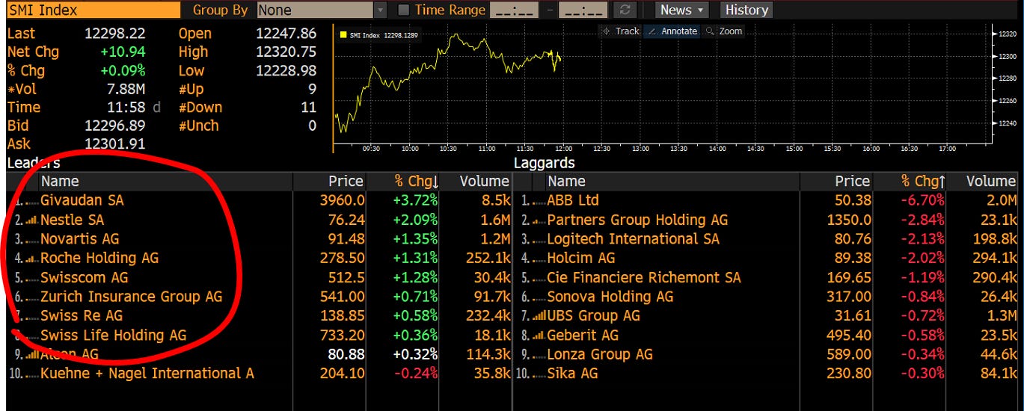Click the SMI Index security field
The height and width of the screenshot is (411, 1024).
point(93,10)
